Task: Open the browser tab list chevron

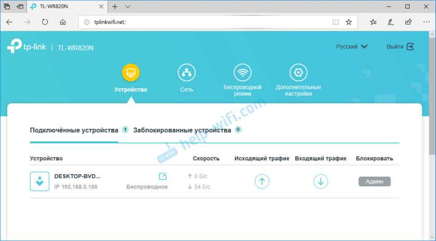Action: (128, 7)
